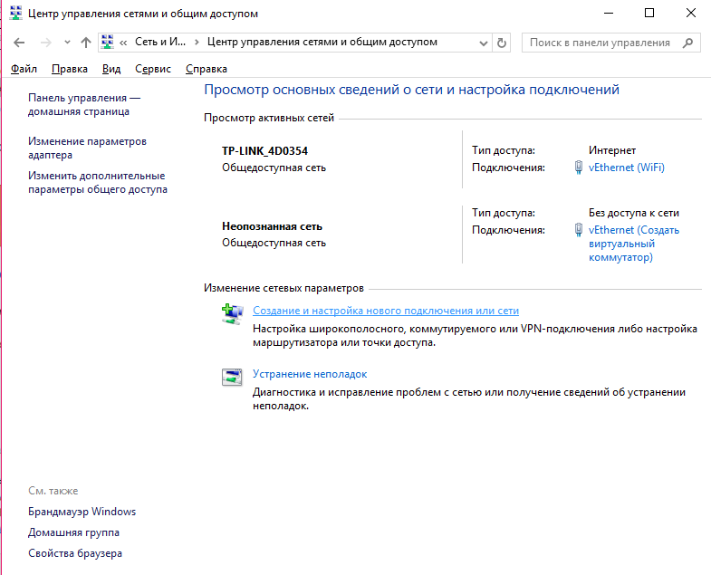This screenshot has height=575, width=711.
Task: Expand the hidden breadcrumb chevrons in the address bar
Action: coord(123,43)
